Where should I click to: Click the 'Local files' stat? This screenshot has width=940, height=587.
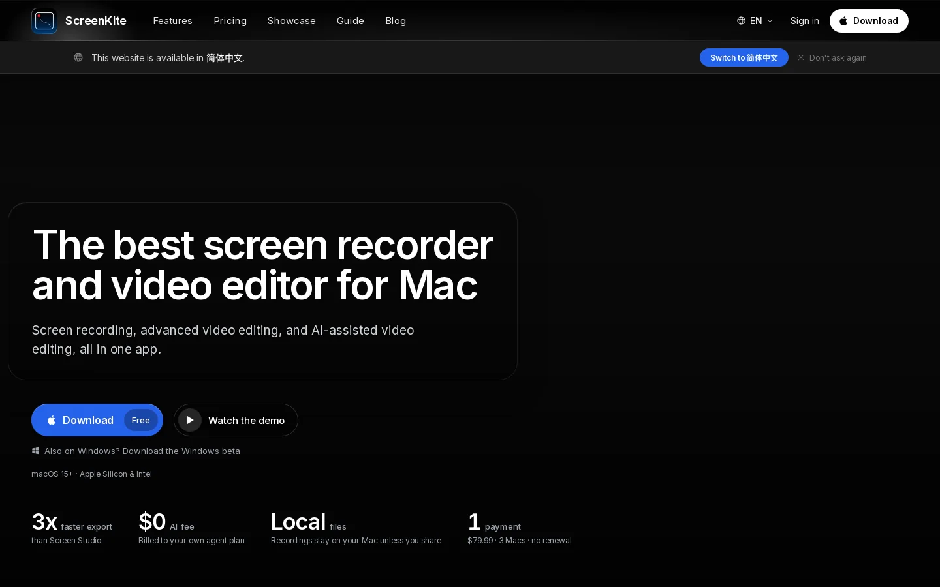click(309, 522)
